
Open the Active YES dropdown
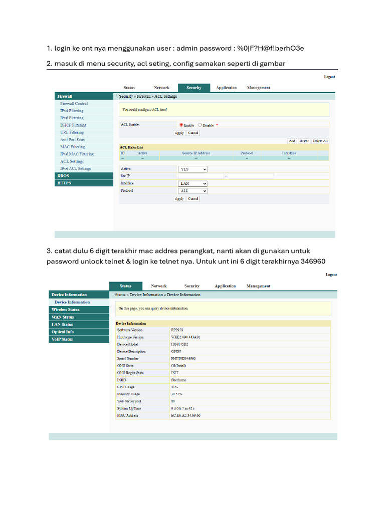(x=193, y=169)
